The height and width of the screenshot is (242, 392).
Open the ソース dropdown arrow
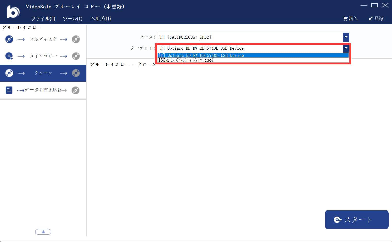(346, 37)
